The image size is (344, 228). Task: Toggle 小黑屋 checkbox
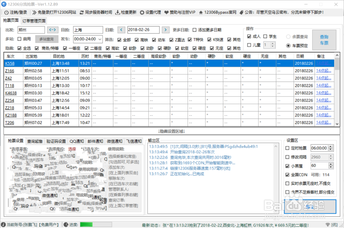[x=287, y=166]
